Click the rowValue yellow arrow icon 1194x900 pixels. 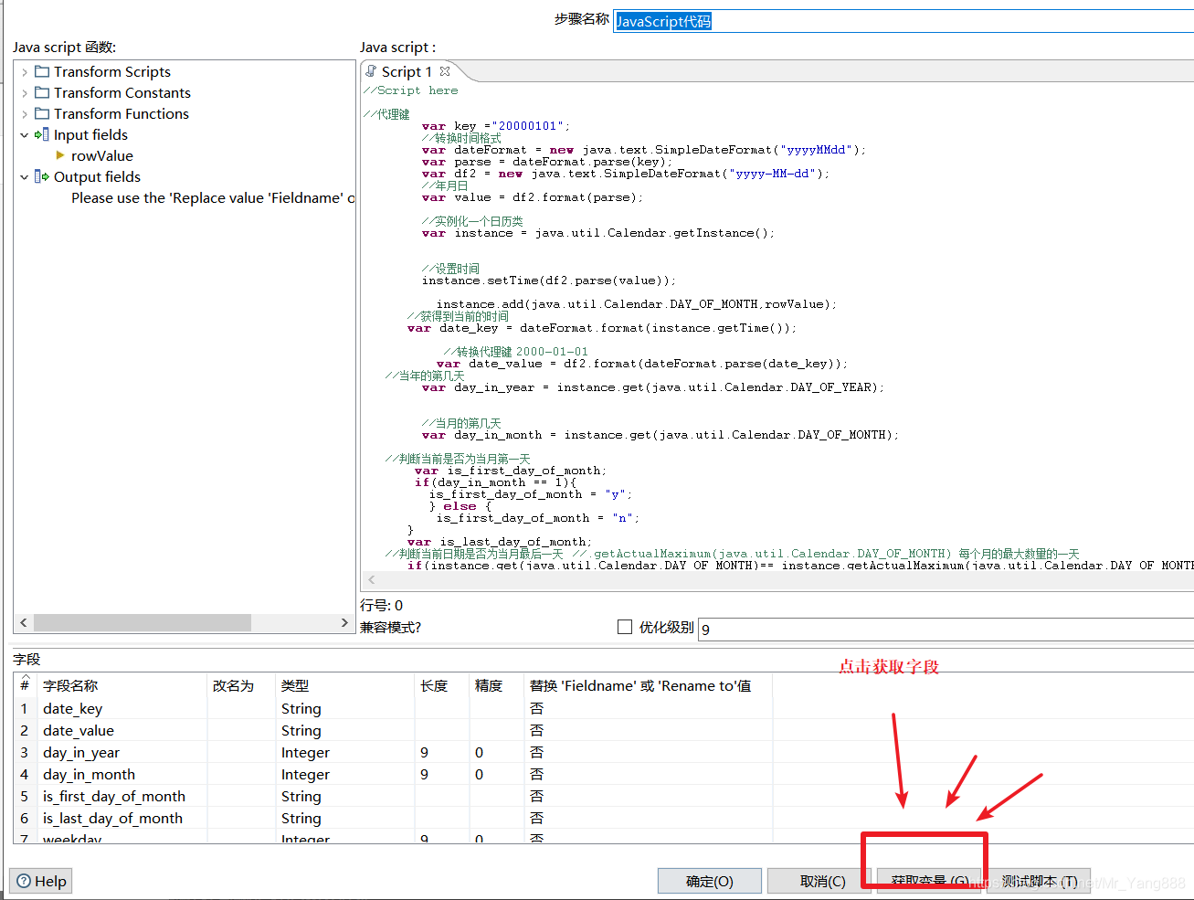[x=60, y=155]
